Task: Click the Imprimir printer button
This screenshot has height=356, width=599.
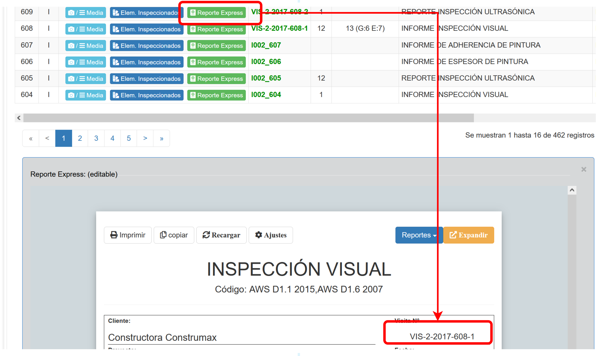Action: coord(128,235)
